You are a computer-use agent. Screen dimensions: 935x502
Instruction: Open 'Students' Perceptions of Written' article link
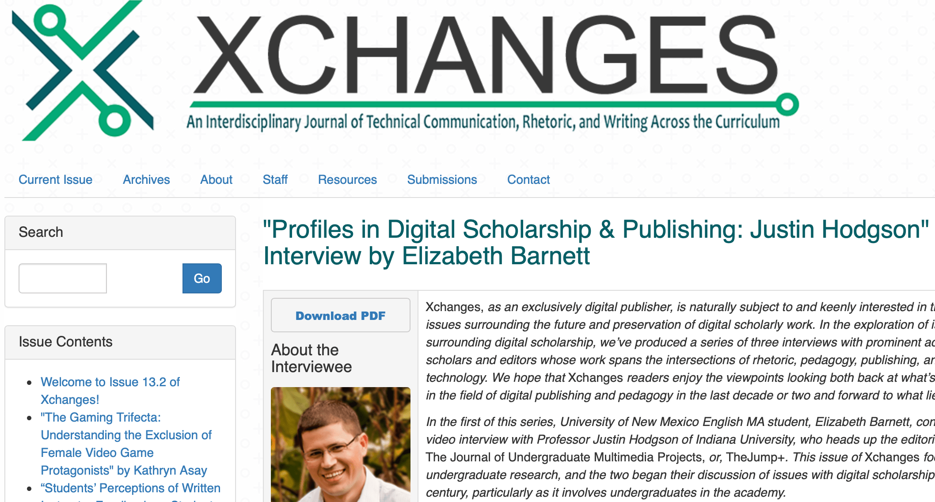[130, 488]
